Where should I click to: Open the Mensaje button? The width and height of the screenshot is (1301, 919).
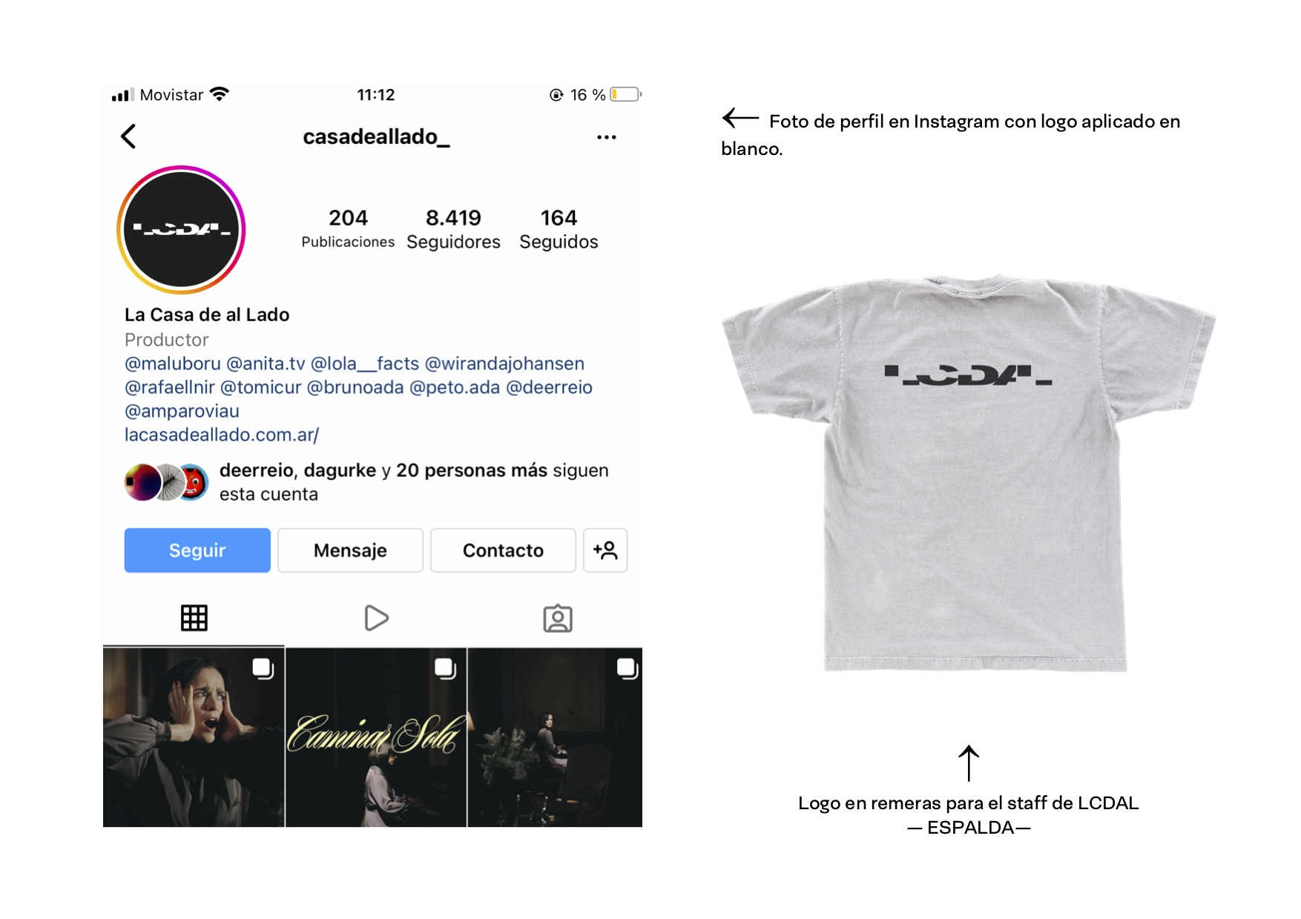[350, 550]
